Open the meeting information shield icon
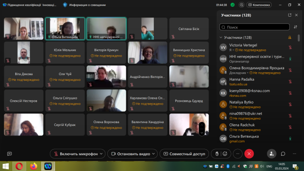The width and height of the screenshot is (304, 171). [65, 5]
